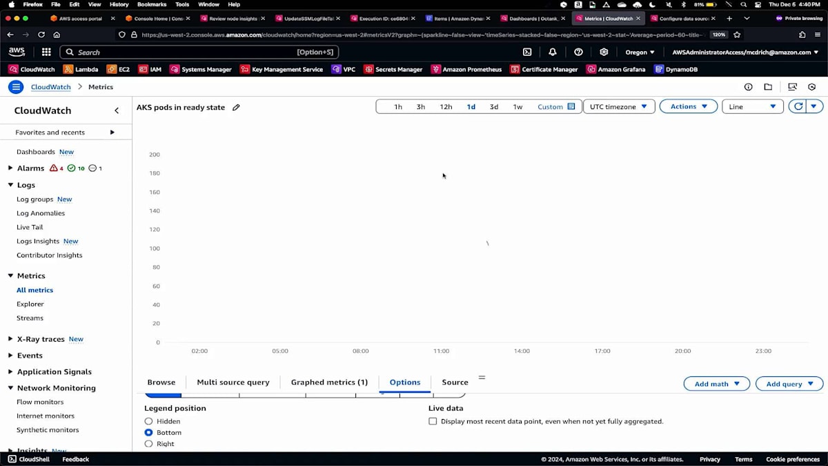828x466 pixels.
Task: Click the AWS console search field
Action: pyautogui.click(x=199, y=52)
